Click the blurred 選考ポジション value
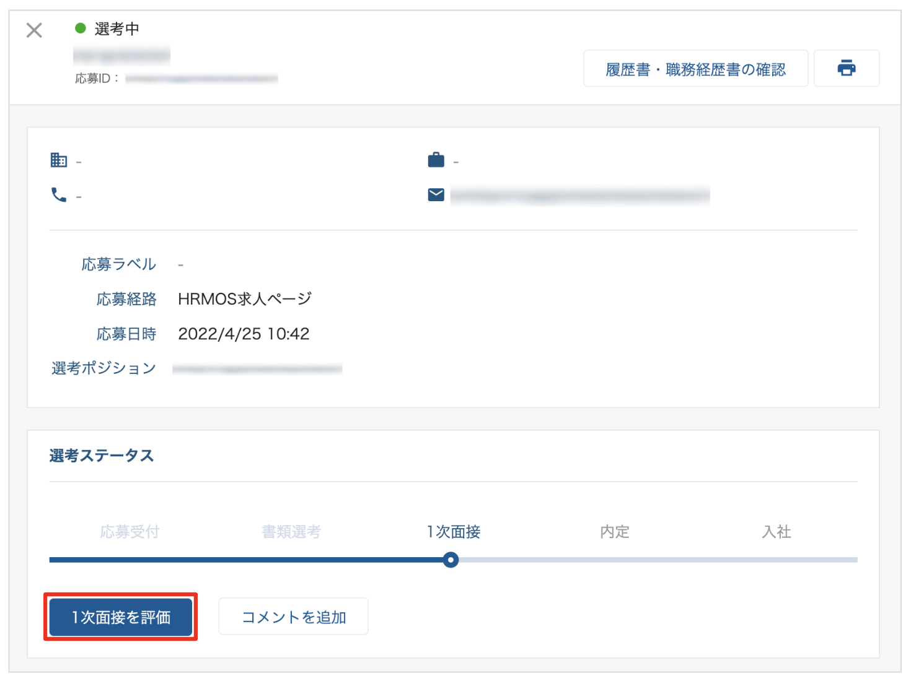 (x=257, y=369)
